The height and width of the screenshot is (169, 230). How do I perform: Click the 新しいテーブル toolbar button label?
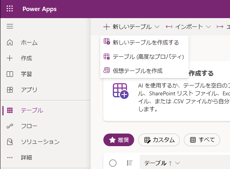132,27
